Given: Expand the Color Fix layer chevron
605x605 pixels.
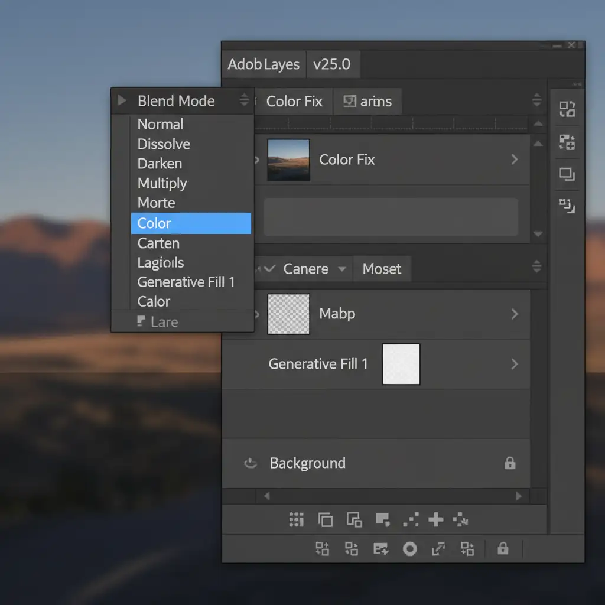Looking at the screenshot, I should (515, 160).
